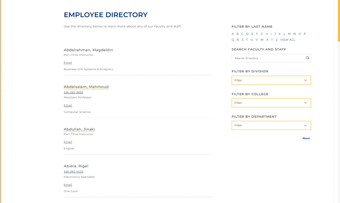The width and height of the screenshot is (340, 203).
Task: Filter last names by letter Z
Action: point(276,40)
